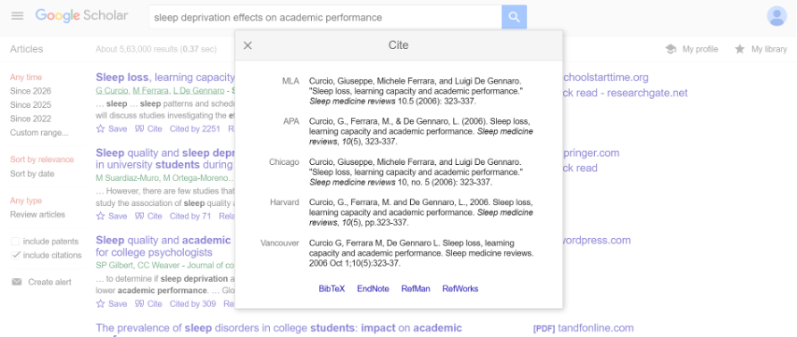The width and height of the screenshot is (797, 337).
Task: Toggle the include patents checkbox
Action: click(x=15, y=242)
